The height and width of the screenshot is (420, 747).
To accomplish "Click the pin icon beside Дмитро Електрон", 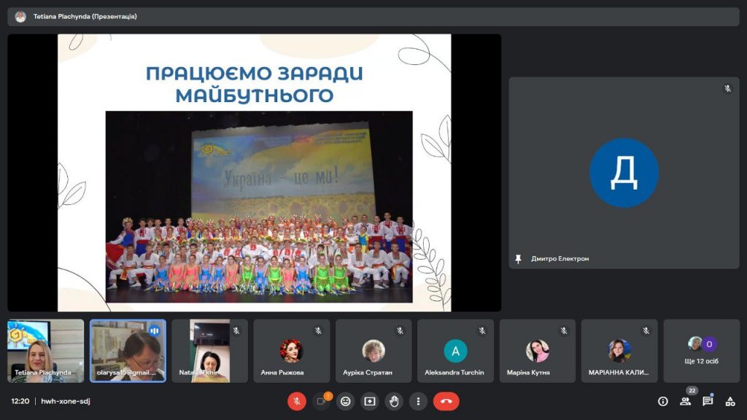I will tap(519, 259).
